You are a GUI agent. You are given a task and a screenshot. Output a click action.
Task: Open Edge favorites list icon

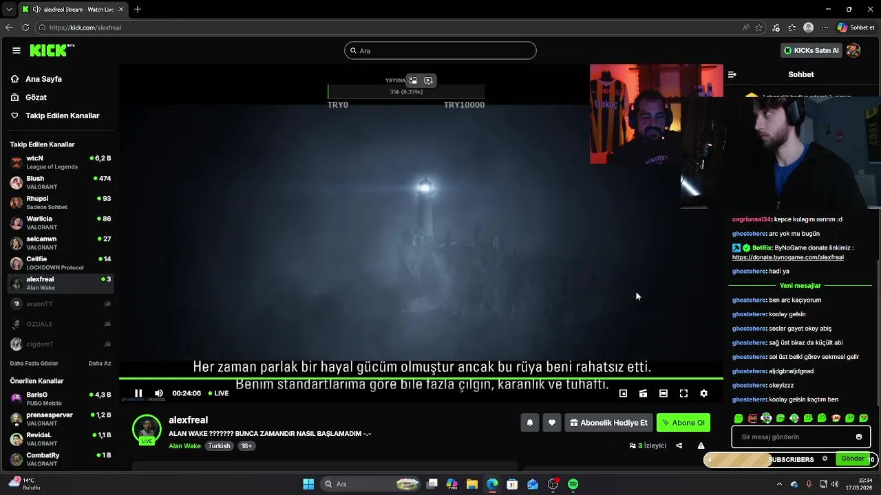792,27
